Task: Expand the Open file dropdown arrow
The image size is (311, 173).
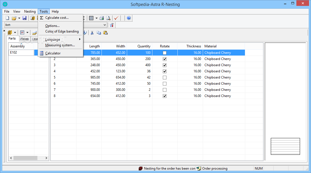Action: [19, 18]
